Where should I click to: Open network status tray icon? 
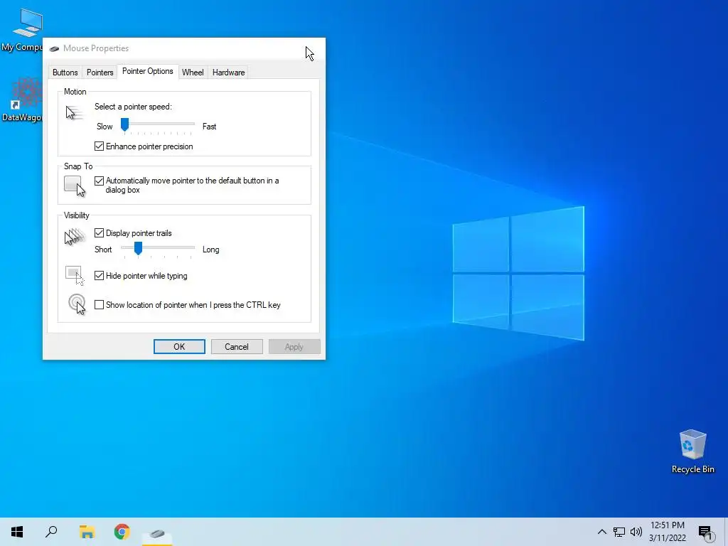tap(619, 532)
